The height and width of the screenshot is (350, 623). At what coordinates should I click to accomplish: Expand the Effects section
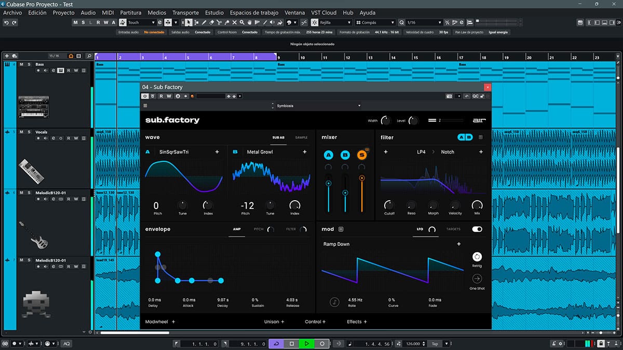357,321
